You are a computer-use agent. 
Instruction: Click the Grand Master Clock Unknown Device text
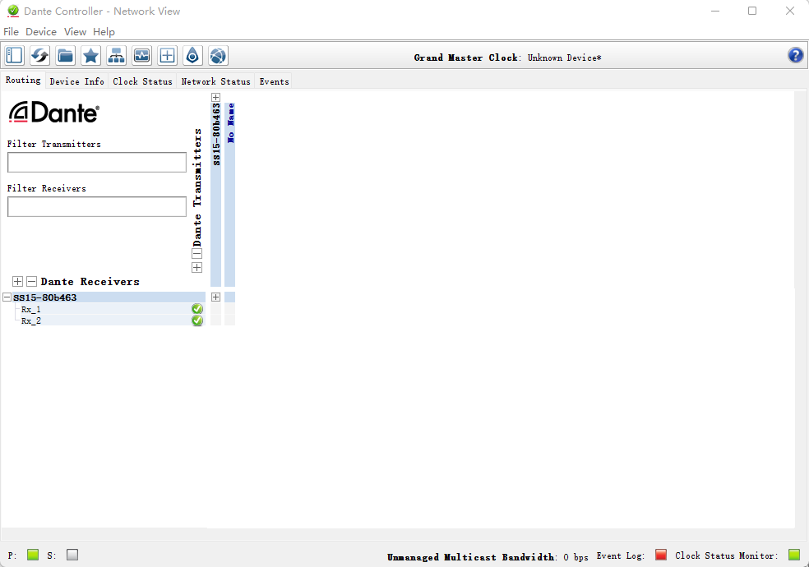pos(508,58)
